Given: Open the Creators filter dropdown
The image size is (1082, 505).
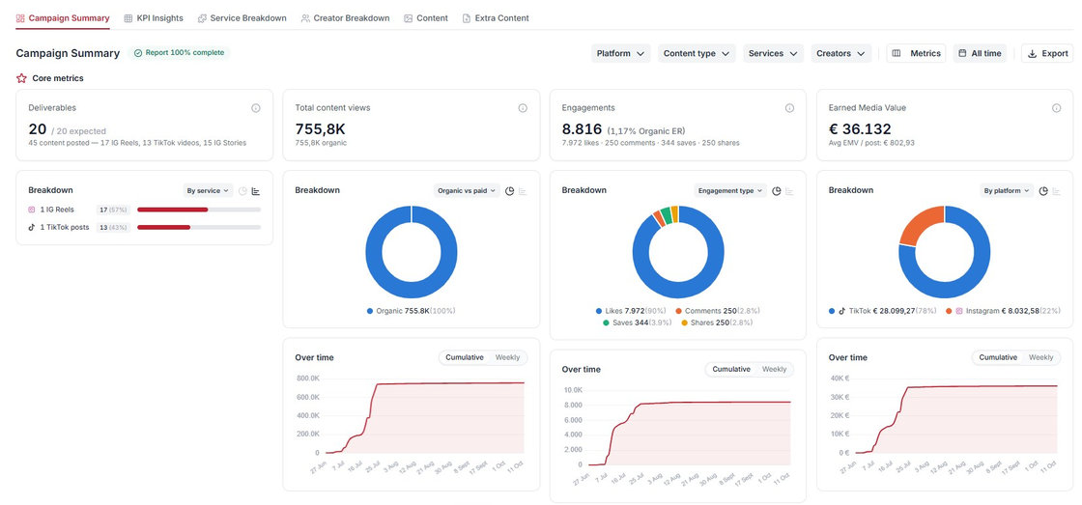Looking at the screenshot, I should pyautogui.click(x=840, y=53).
